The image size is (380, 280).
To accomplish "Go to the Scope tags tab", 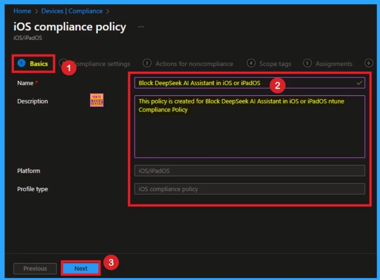I will coord(275,64).
